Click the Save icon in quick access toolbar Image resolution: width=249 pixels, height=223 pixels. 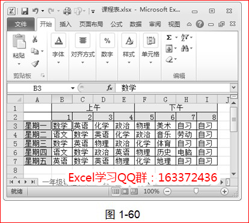(25, 11)
